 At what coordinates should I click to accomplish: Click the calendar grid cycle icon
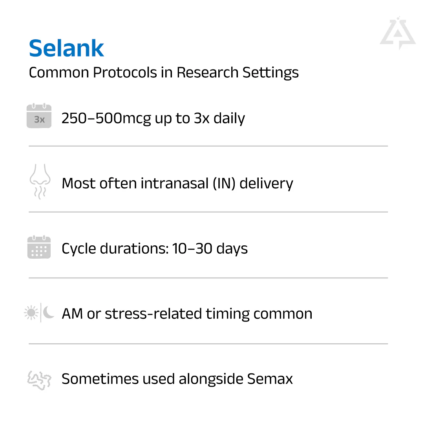[x=39, y=247]
